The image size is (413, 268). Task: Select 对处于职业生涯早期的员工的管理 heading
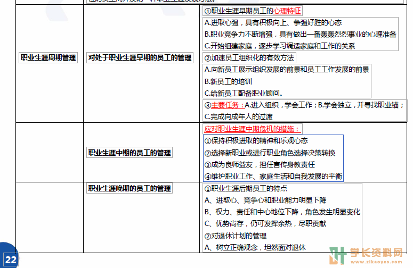click(x=140, y=57)
